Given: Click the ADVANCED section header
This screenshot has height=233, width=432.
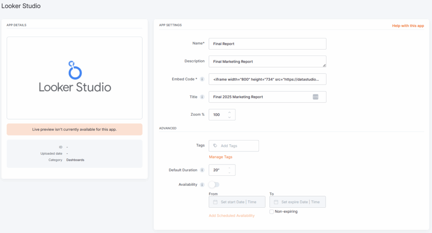Looking at the screenshot, I should coord(168,128).
